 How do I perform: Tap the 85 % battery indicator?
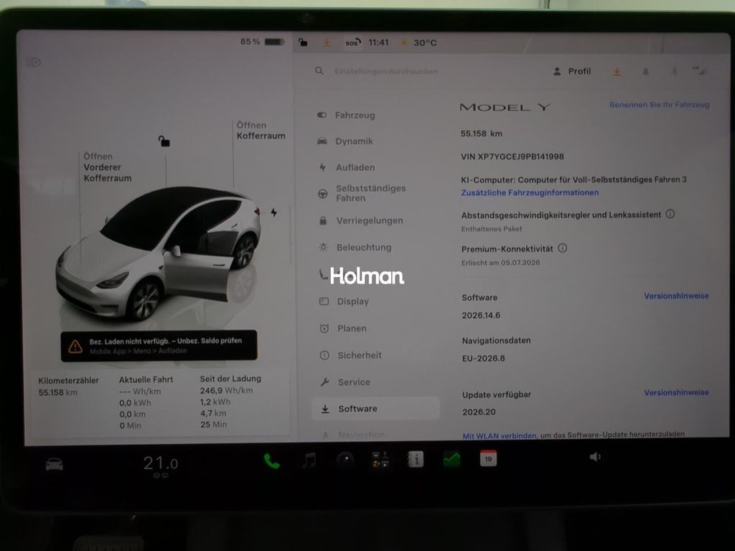263,42
